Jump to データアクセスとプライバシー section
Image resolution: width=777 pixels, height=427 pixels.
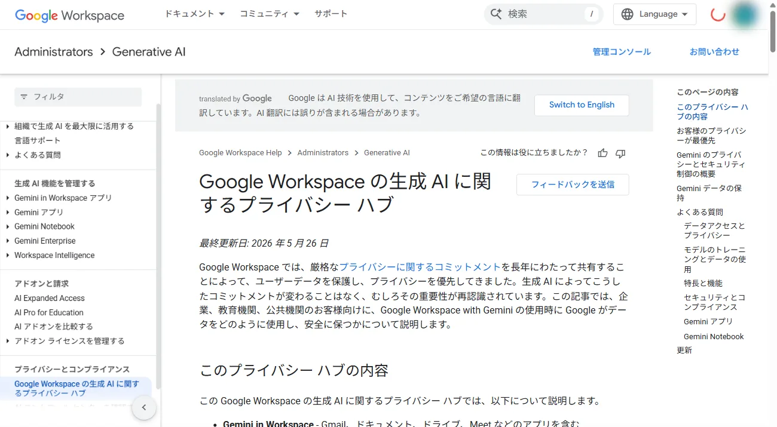click(715, 231)
